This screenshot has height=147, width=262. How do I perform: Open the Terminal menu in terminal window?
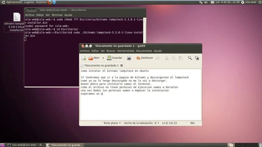coord(57,15)
